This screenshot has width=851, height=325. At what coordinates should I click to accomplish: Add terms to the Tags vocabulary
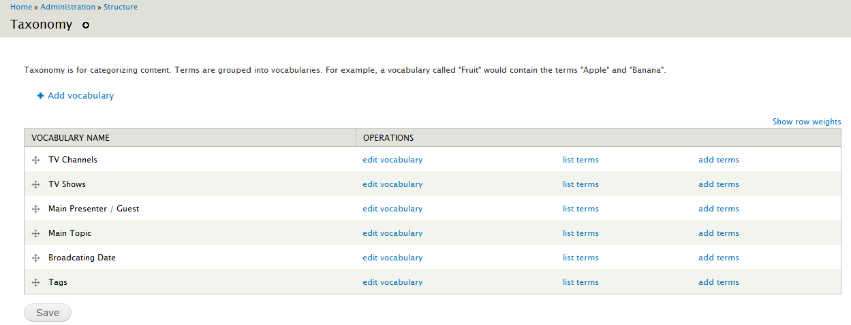(x=718, y=282)
